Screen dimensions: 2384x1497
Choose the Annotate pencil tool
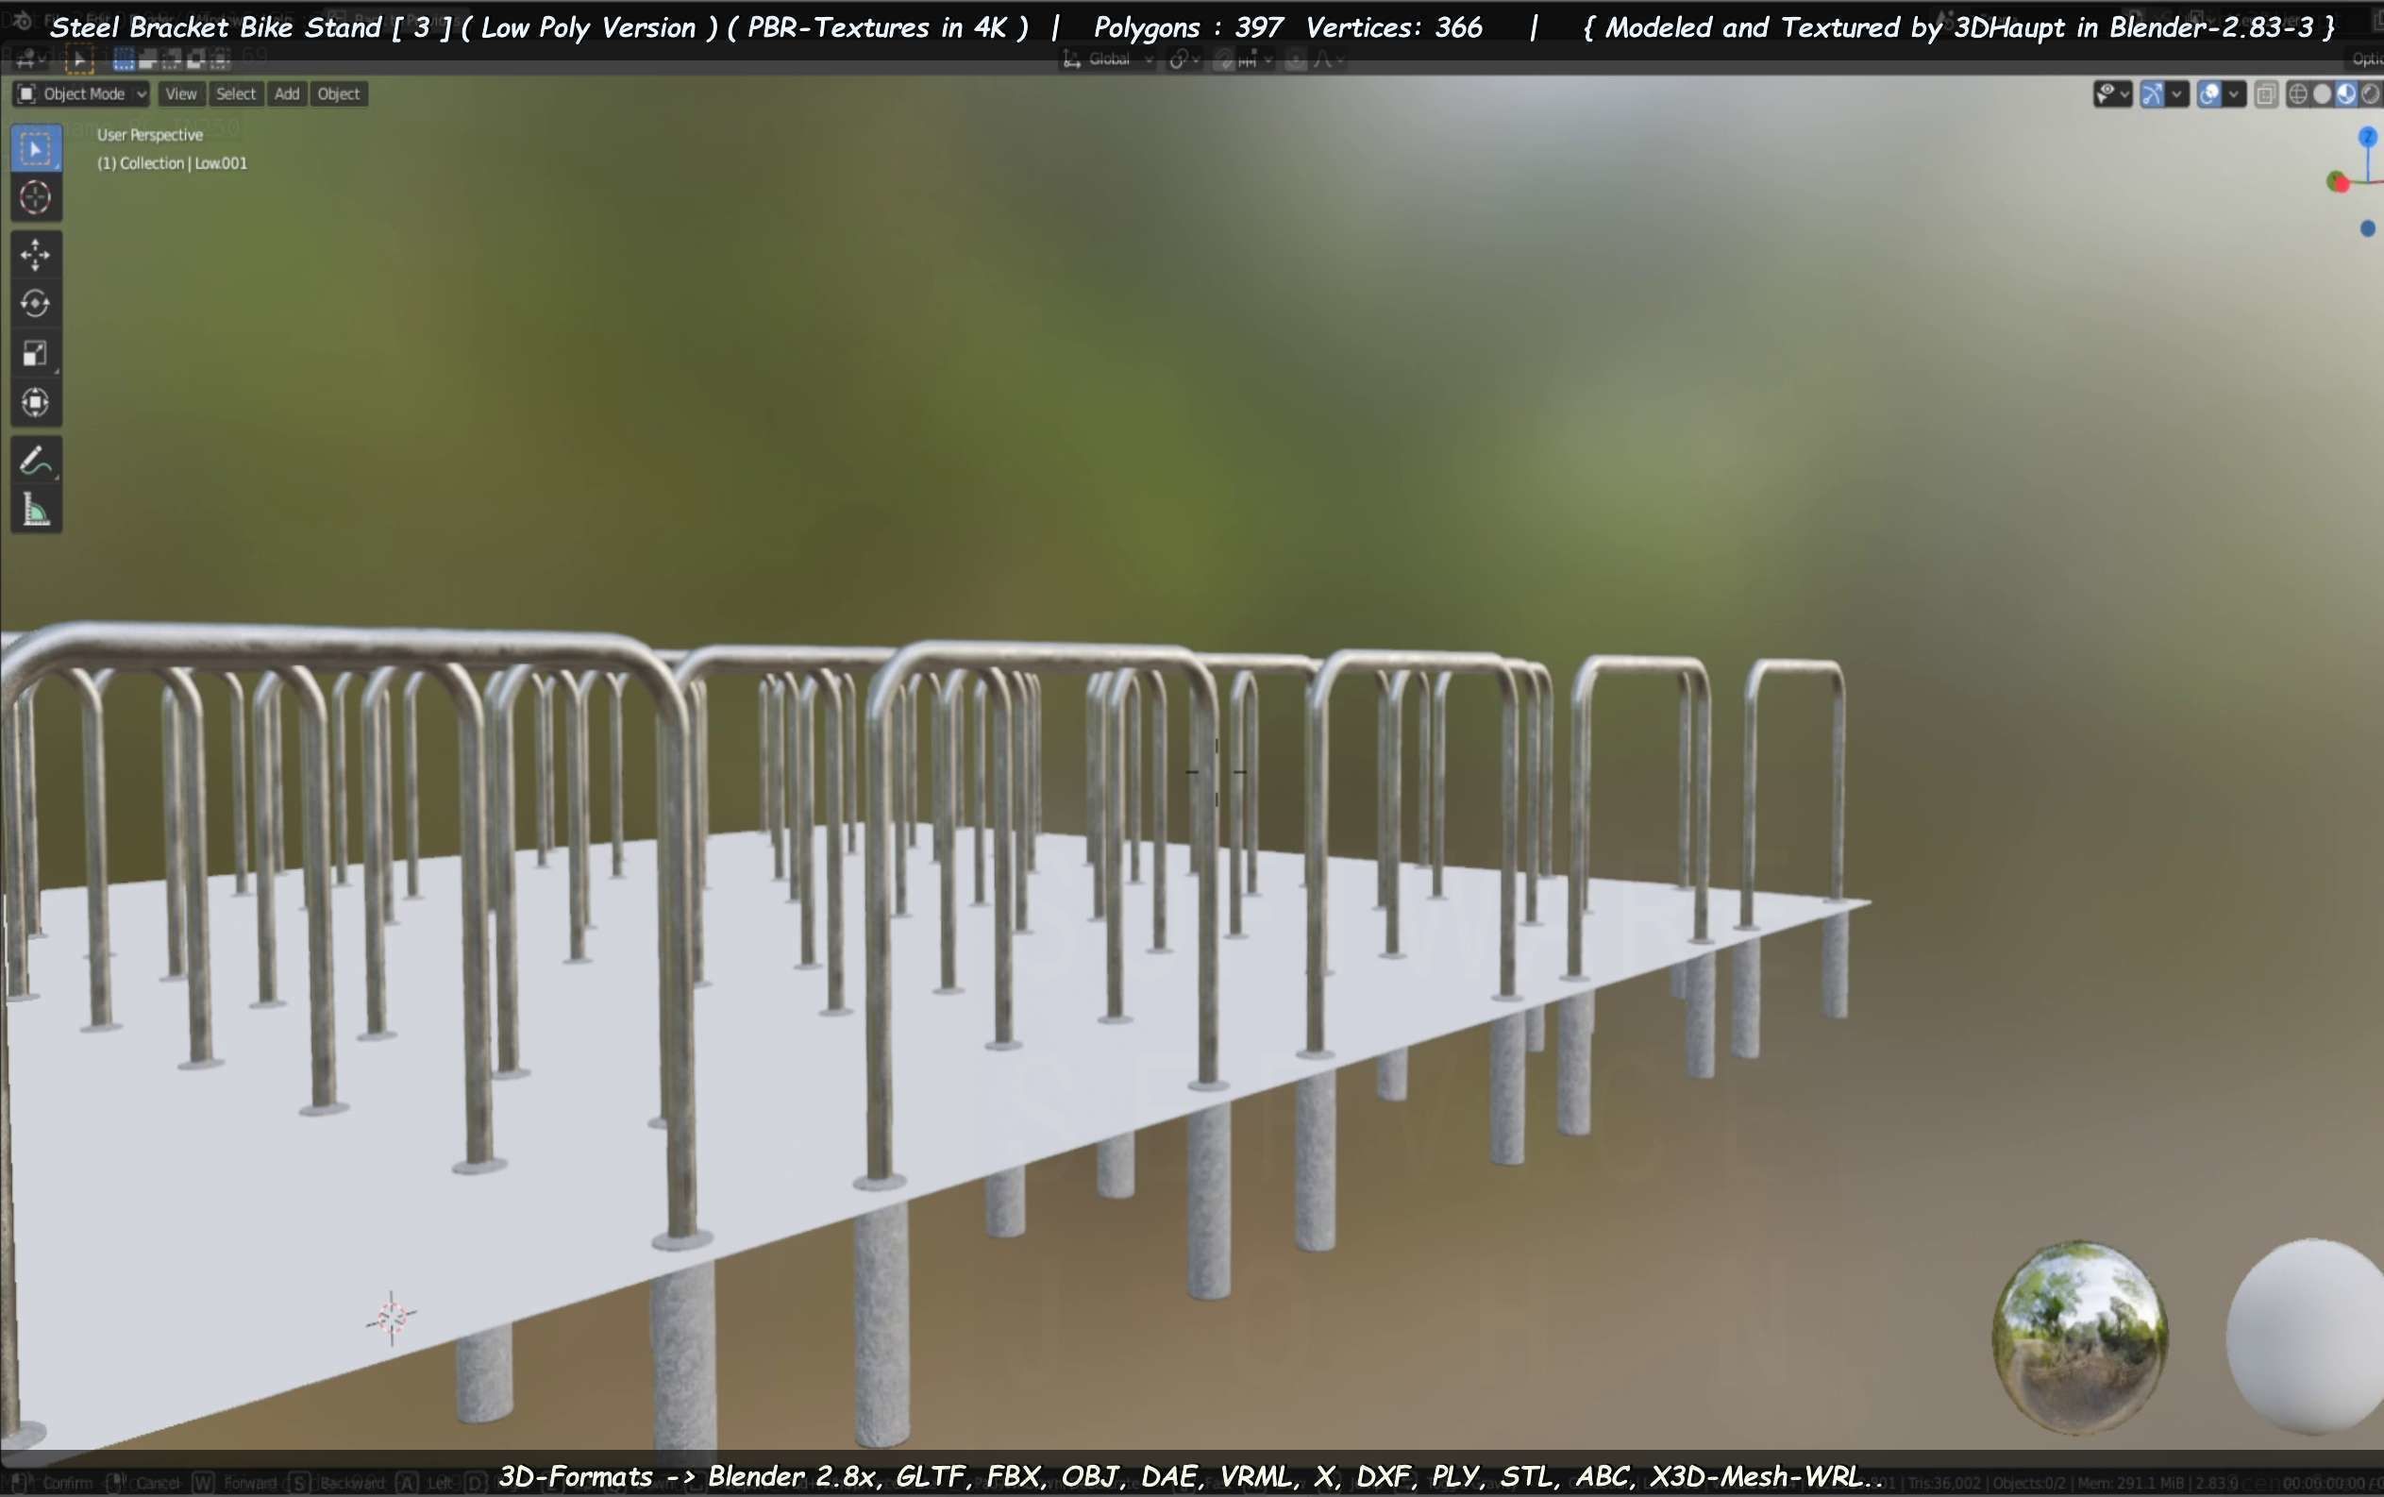point(36,461)
